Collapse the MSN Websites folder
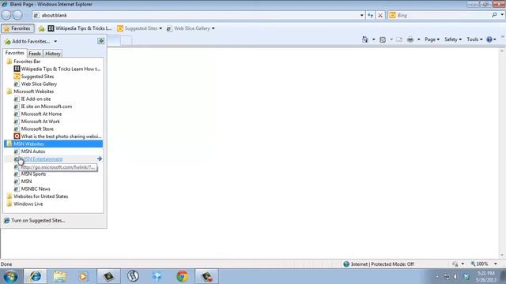This screenshot has width=506, height=284. [53, 144]
